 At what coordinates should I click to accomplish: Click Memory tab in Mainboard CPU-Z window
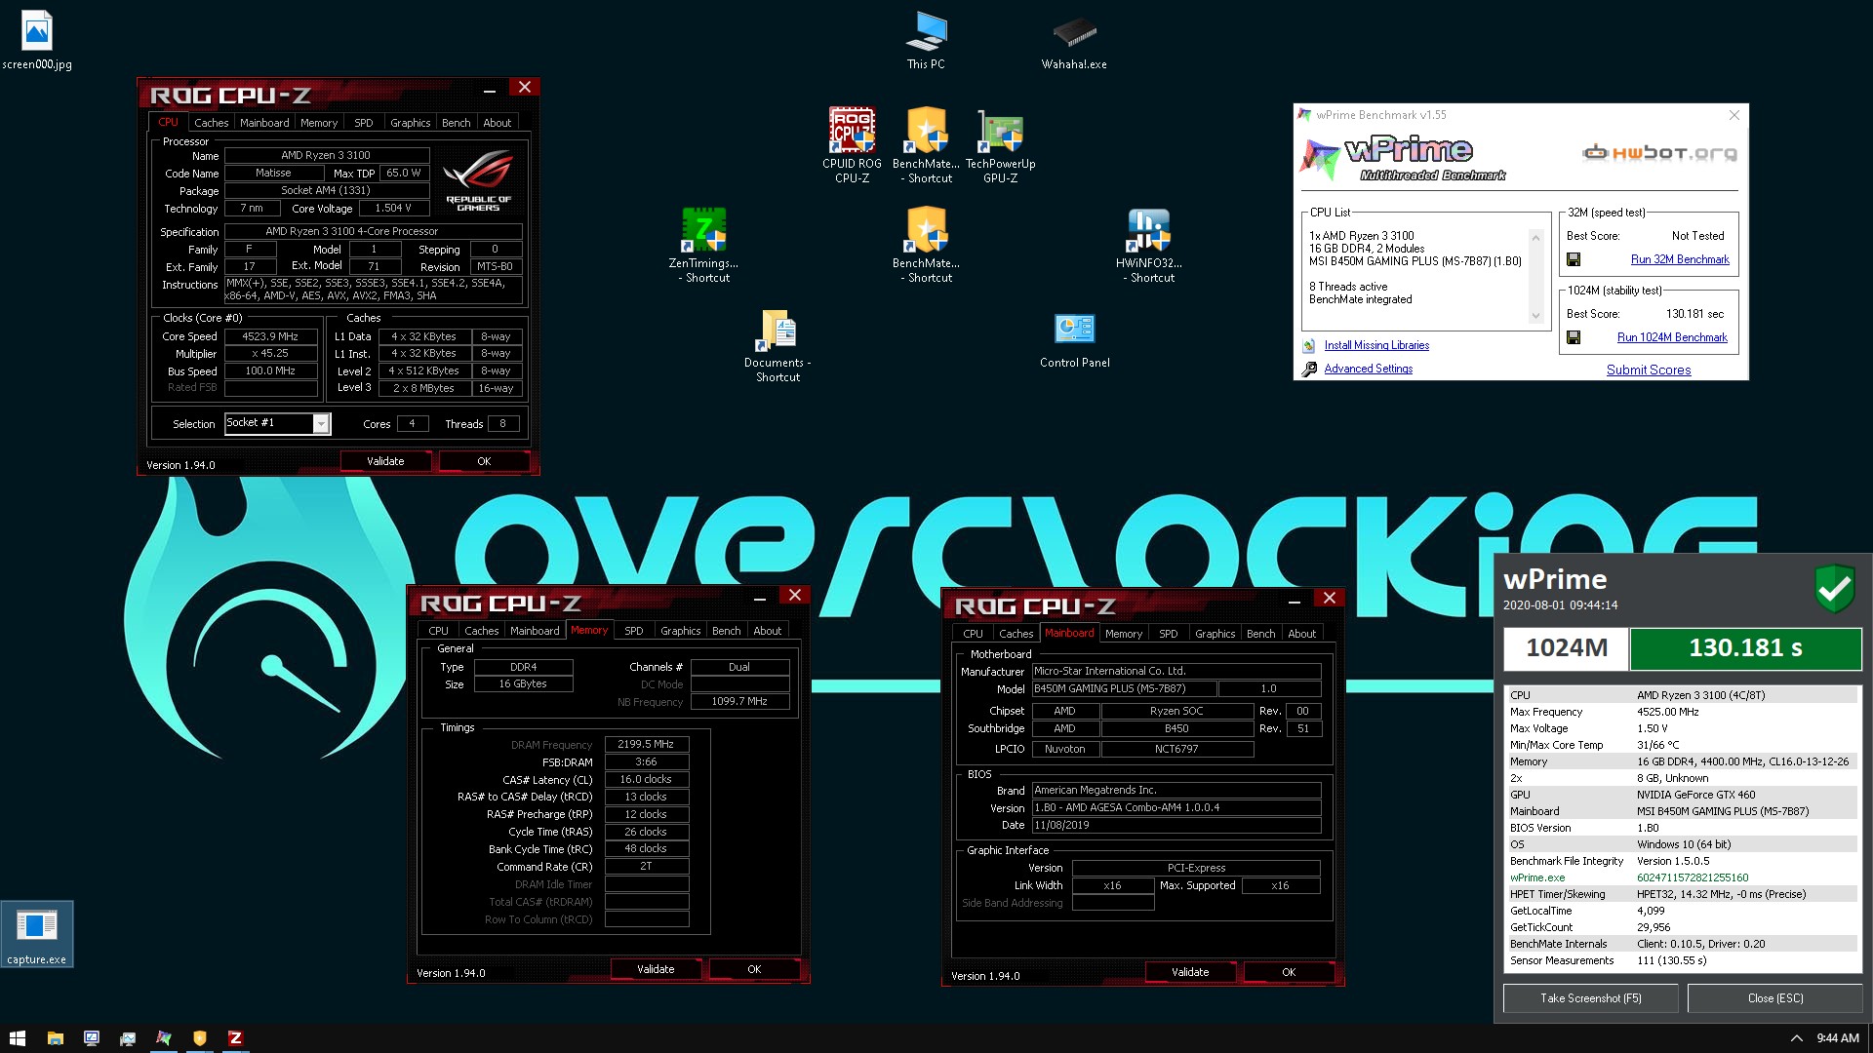pos(1123,634)
